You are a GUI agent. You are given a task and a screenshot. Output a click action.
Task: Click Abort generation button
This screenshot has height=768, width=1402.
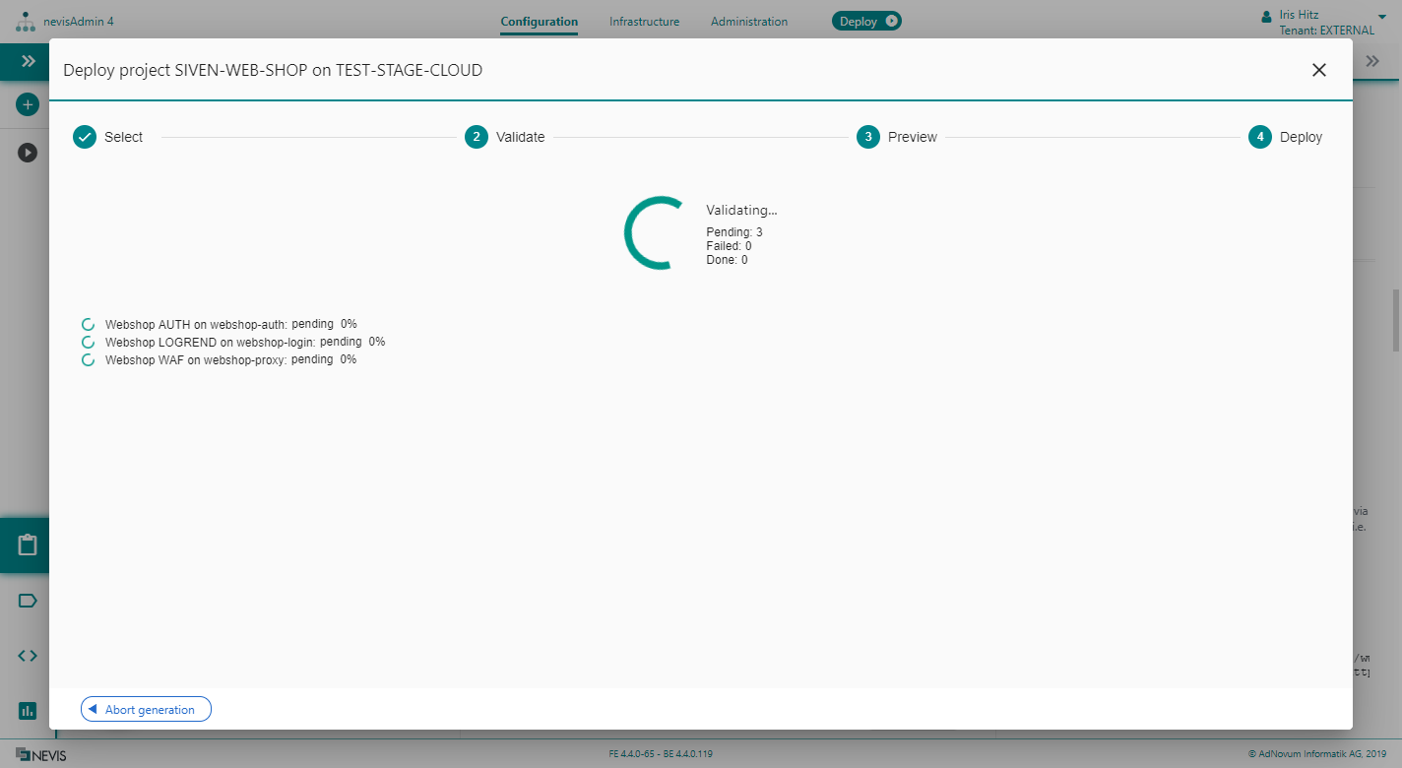pos(146,710)
